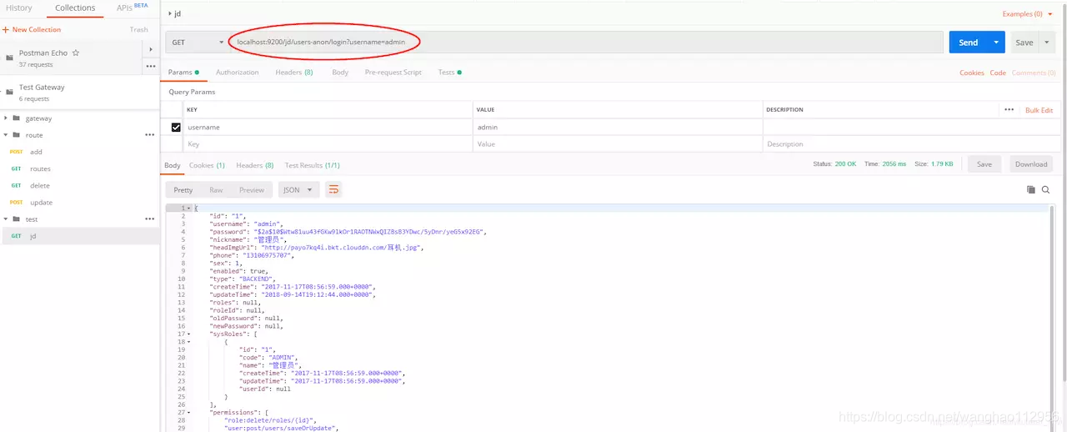This screenshot has width=1067, height=432.
Task: Open test folder ellipsis menu
Action: tap(150, 219)
